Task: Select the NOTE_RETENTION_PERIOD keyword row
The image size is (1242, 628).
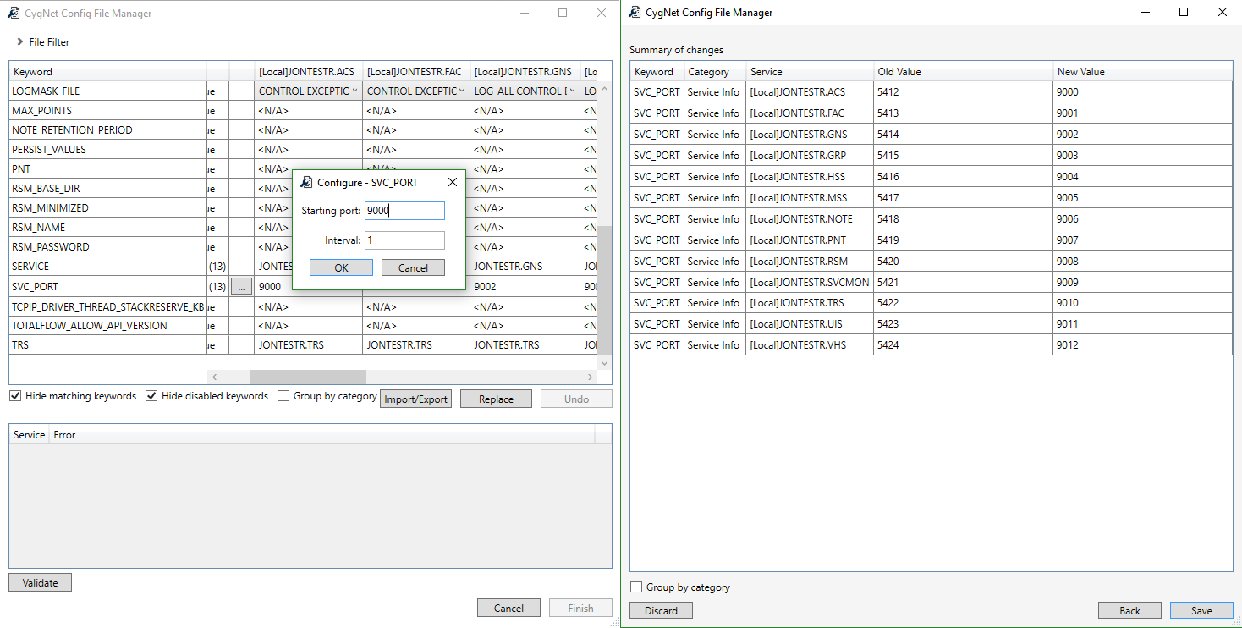Action: [107, 130]
